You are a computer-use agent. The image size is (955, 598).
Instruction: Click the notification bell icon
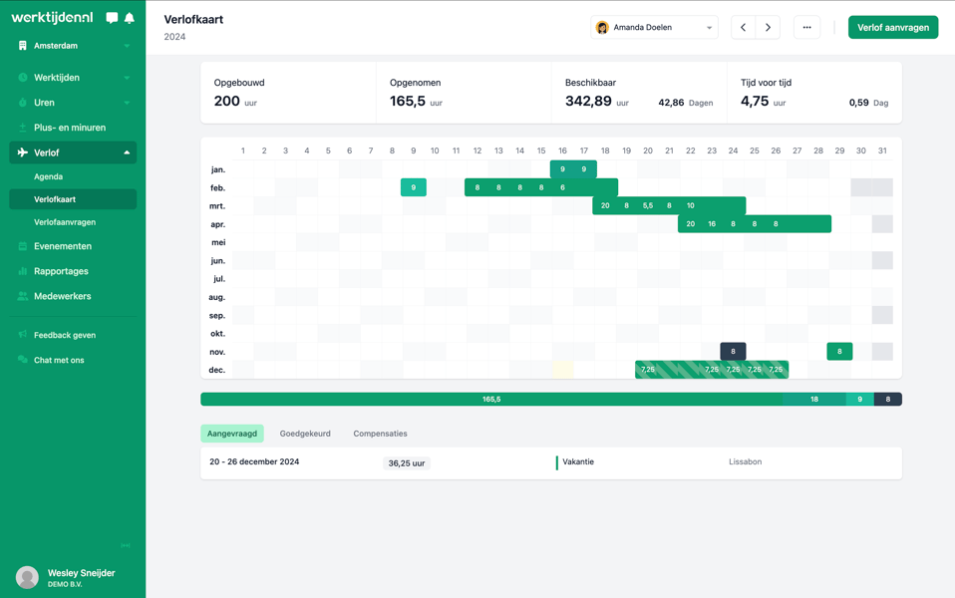click(x=130, y=18)
